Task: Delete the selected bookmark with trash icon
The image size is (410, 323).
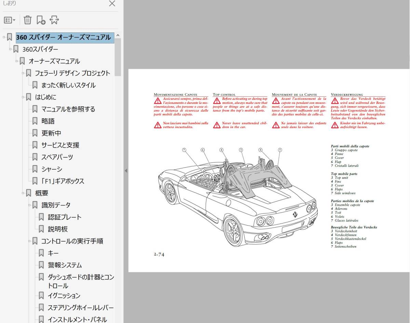Action: click(x=27, y=20)
